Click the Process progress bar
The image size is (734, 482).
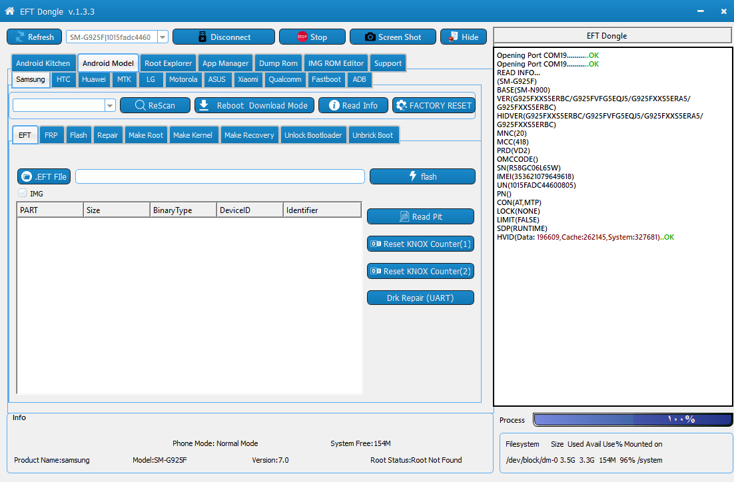click(x=633, y=419)
